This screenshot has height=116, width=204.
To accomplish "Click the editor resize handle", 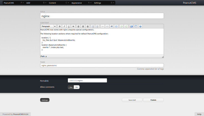I will (x=162, y=57).
